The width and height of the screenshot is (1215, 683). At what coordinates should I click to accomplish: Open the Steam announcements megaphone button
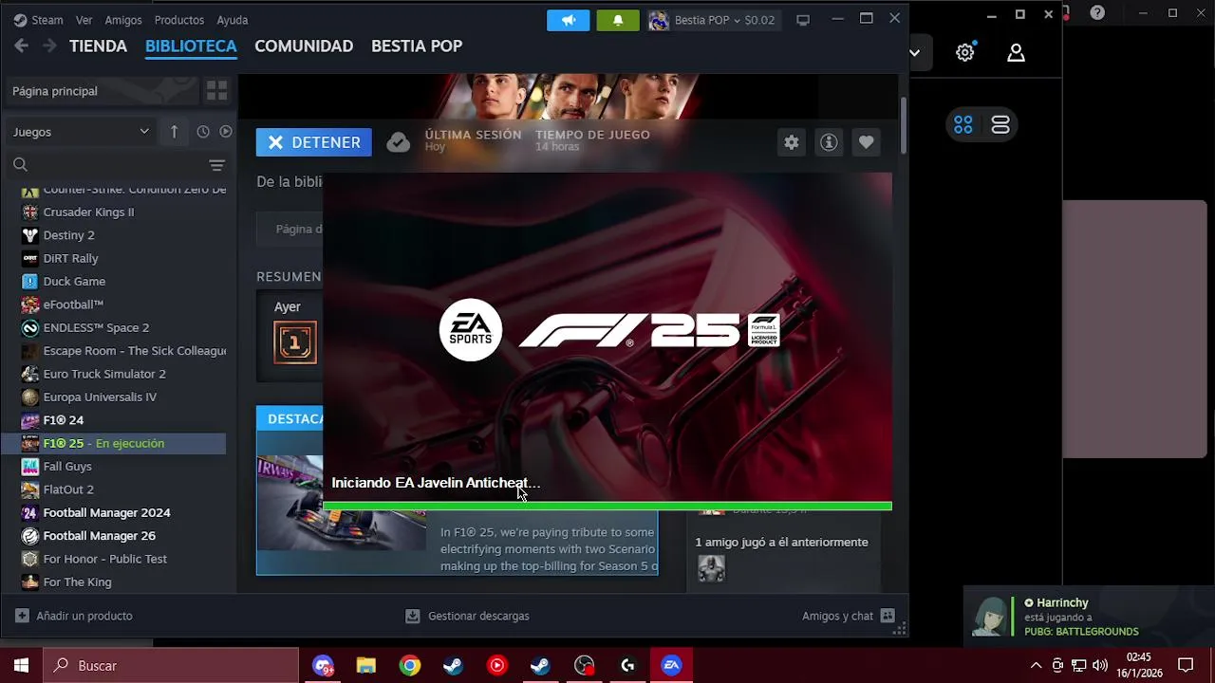[x=568, y=20]
